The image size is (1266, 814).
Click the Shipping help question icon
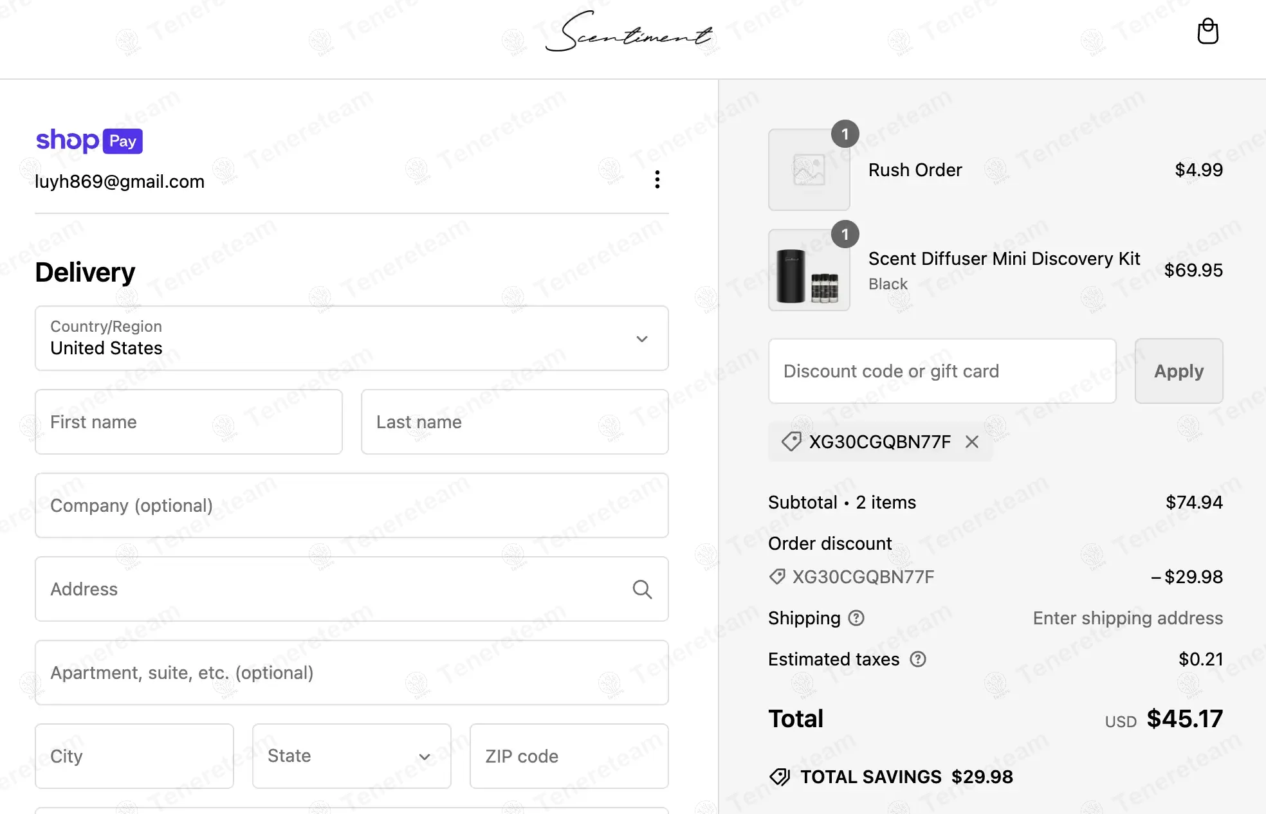click(856, 618)
